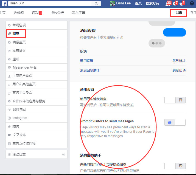This screenshot has height=175, width=196.
Task: Click 跳到版块 beside 通用设置
Action: click(x=179, y=61)
